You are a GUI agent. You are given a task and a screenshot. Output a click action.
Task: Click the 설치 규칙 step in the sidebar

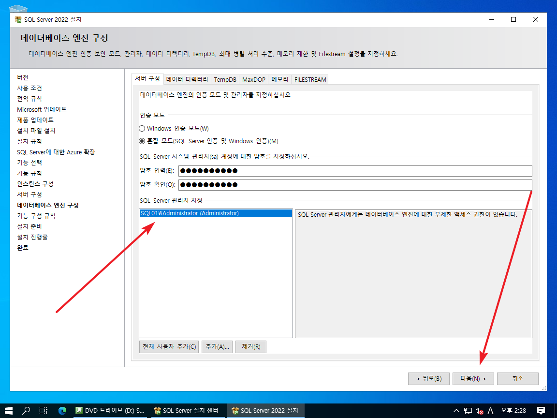point(29,141)
